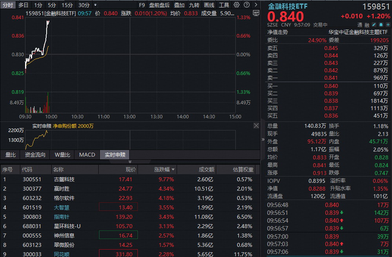
Task: Open the 工具 tools menu
Action: [x=224, y=5]
